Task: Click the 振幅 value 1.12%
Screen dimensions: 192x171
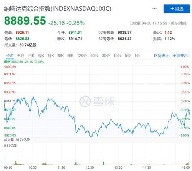Action: [170, 39]
